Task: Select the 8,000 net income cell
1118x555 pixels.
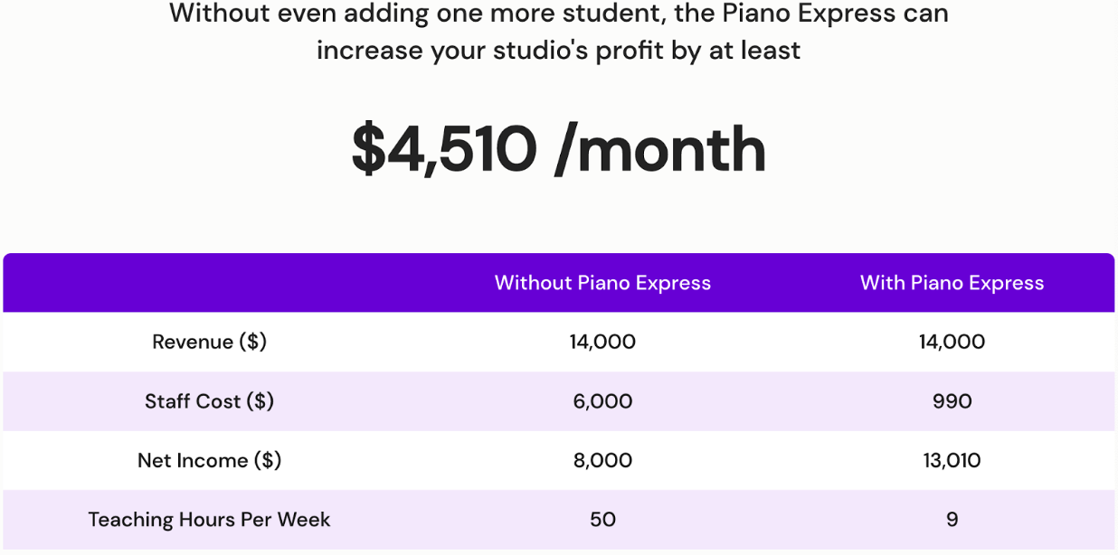Action: tap(602, 460)
